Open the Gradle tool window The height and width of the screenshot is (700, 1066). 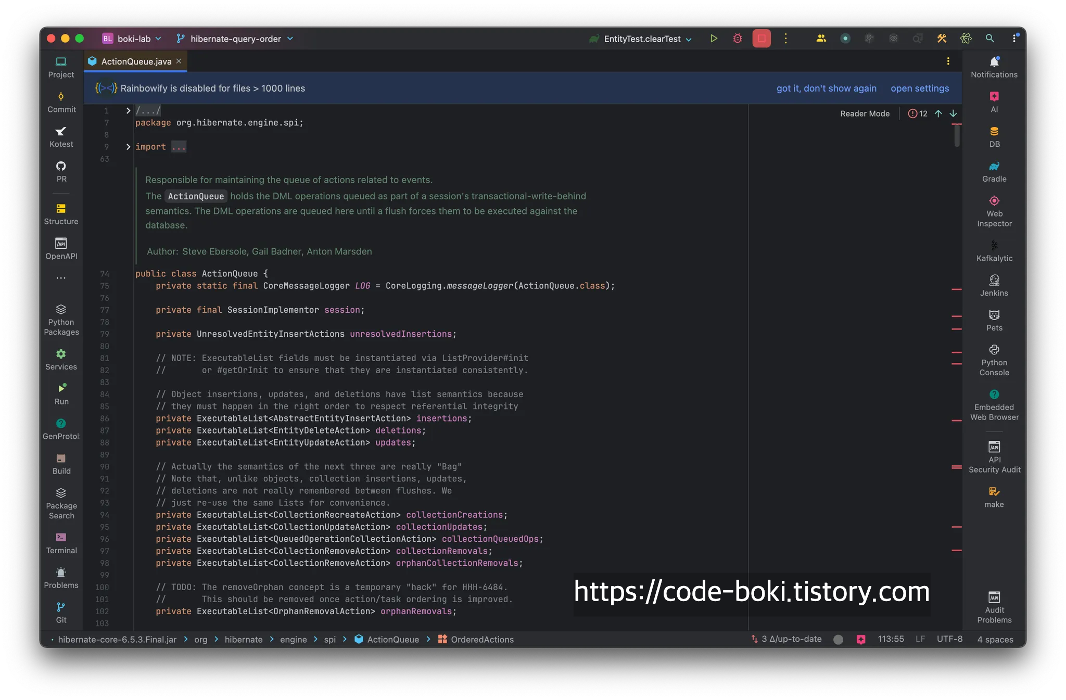click(x=994, y=172)
